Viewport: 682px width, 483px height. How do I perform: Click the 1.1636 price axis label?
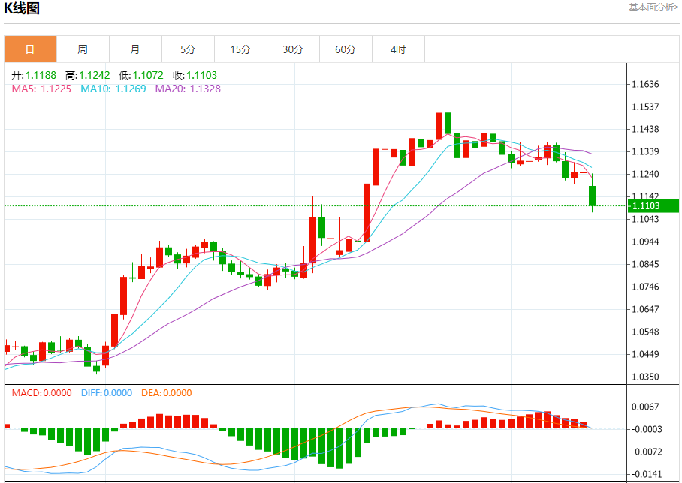pyautogui.click(x=645, y=84)
